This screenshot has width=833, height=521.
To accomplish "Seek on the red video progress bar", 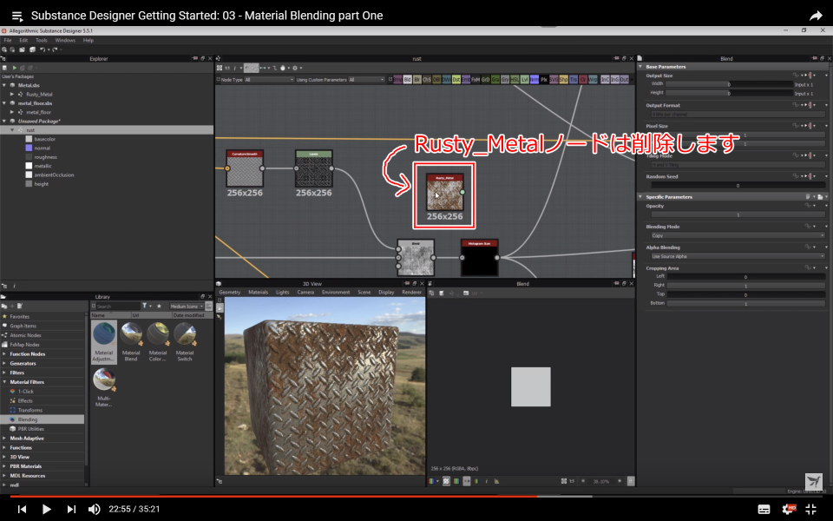I will pos(416,497).
